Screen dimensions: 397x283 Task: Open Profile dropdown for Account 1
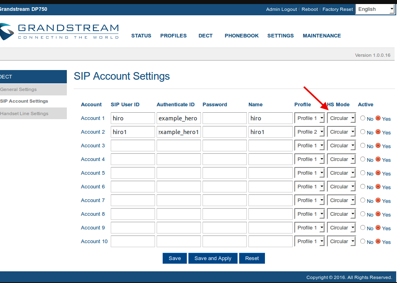(x=309, y=118)
